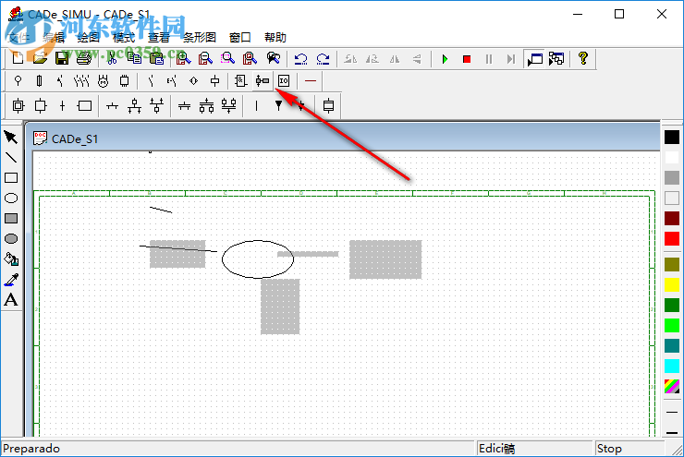The height and width of the screenshot is (457, 684).
Task: Zoom out with the minus magnifier
Action: tap(205, 58)
